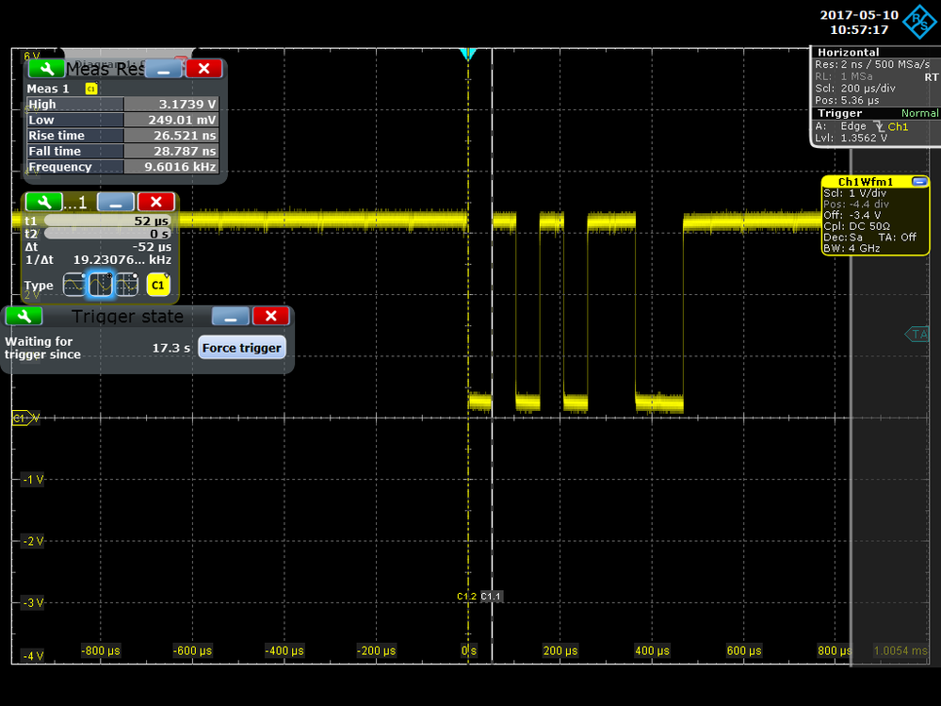The height and width of the screenshot is (706, 941).
Task: Close the Trigger state dialog
Action: (x=271, y=316)
